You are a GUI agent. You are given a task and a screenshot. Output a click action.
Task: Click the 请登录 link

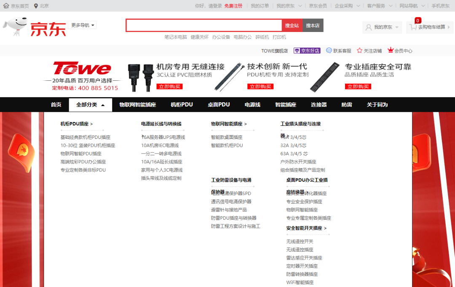point(215,6)
